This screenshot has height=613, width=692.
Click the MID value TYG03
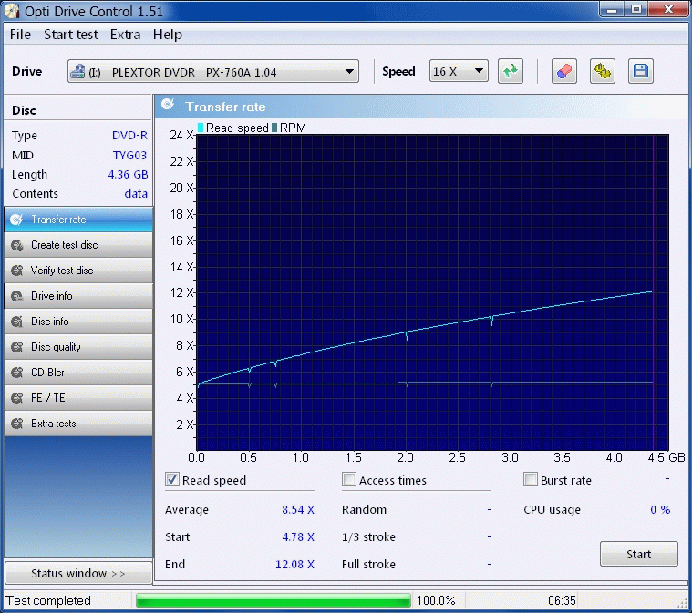pos(129,155)
